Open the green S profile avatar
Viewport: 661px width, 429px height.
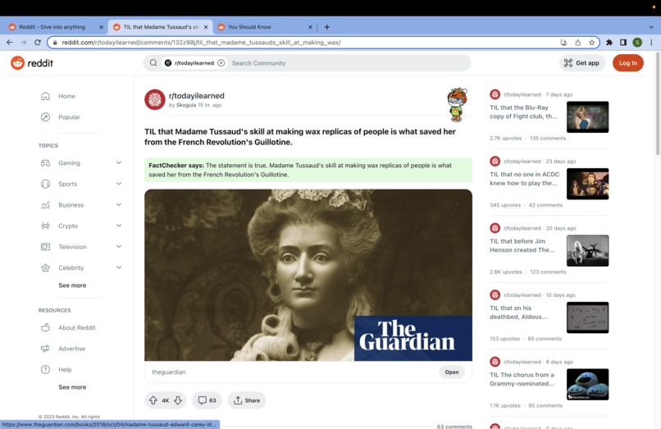point(637,42)
